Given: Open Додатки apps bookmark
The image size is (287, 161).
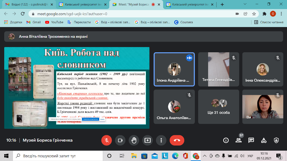Looking at the screenshot, I should pyautogui.click(x=13, y=22).
